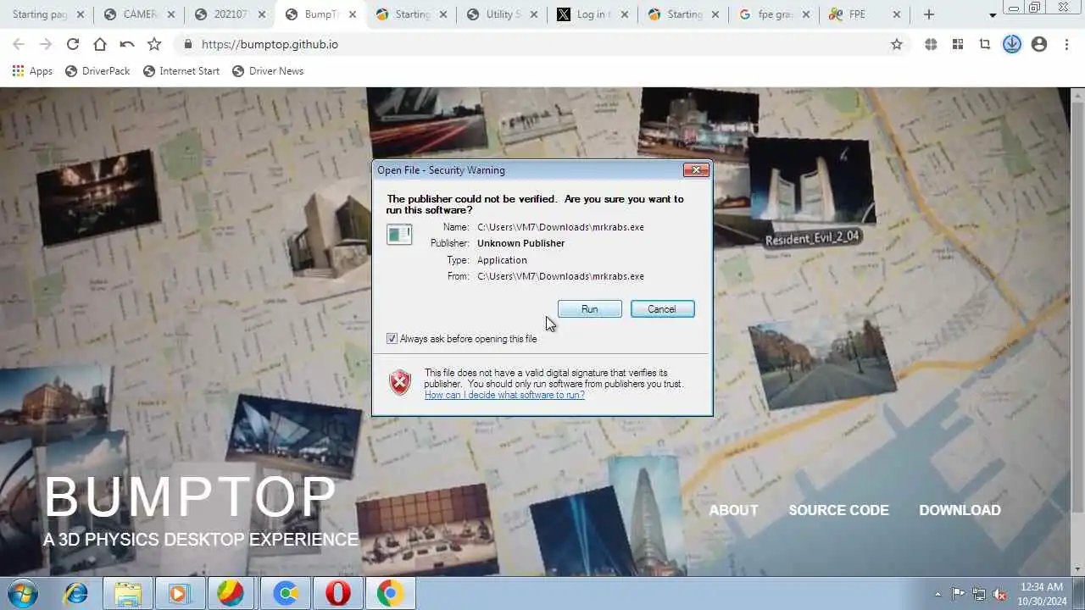1085x610 pixels.
Task: Click the star icon left of address bar
Action: tap(154, 44)
